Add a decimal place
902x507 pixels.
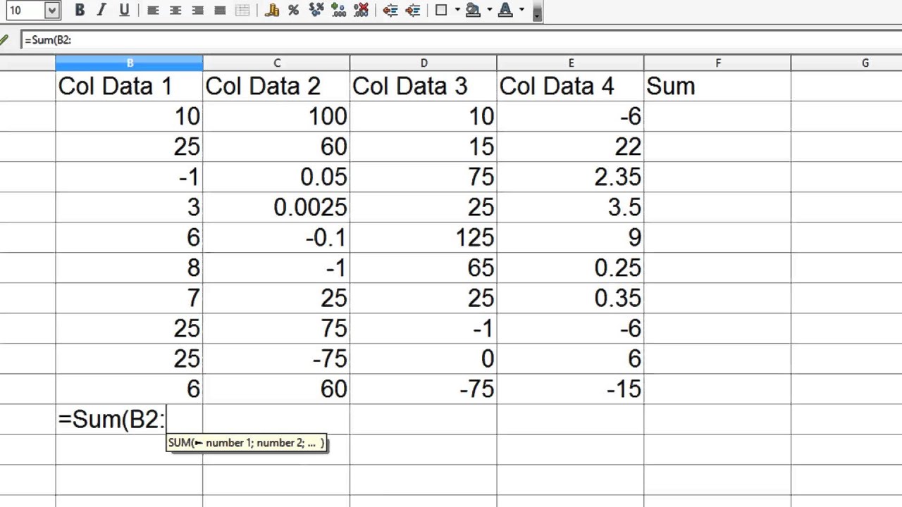[339, 10]
